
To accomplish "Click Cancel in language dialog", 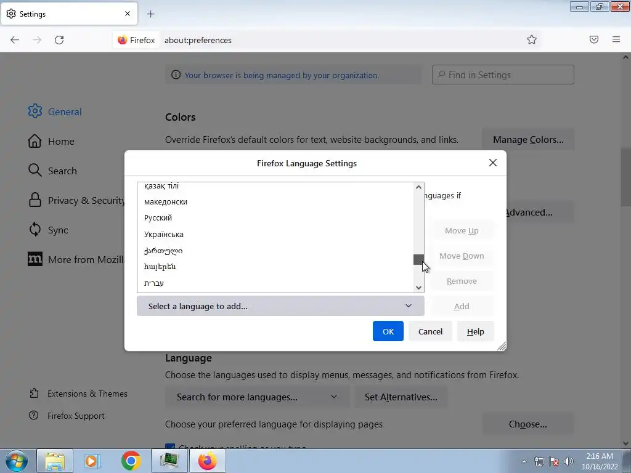I will (x=430, y=331).
